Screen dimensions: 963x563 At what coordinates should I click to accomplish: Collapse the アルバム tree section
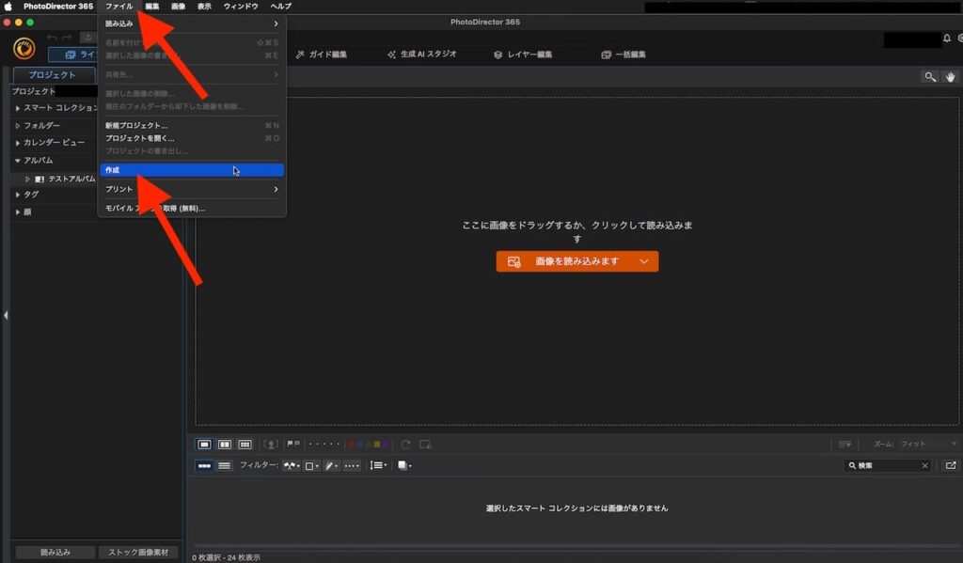[x=18, y=160]
